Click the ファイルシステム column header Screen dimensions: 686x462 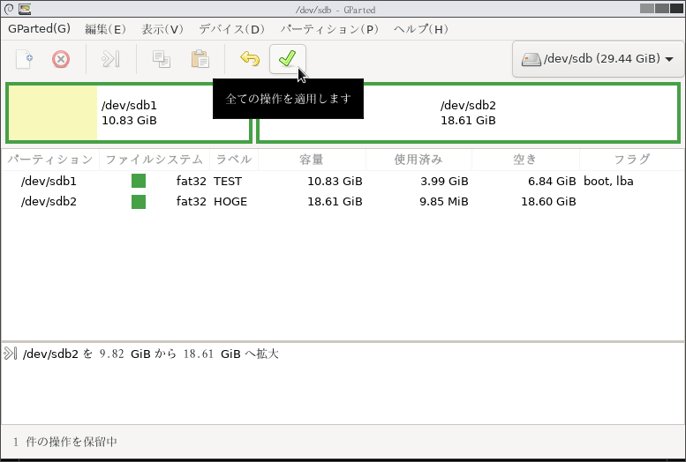click(155, 160)
